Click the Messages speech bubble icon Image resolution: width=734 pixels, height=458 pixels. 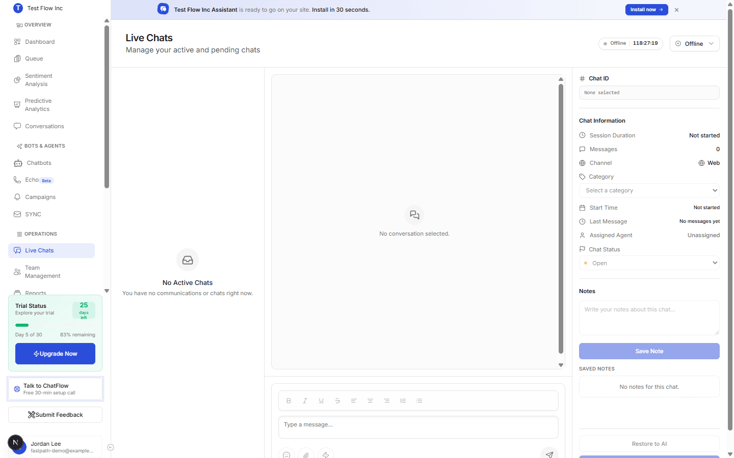(582, 149)
